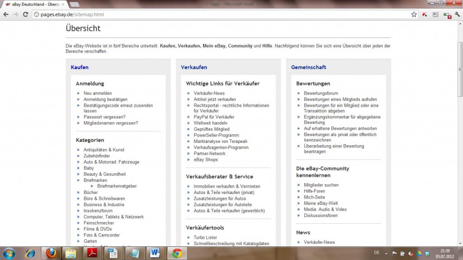Open the ODF document taskbar icon
The height and width of the screenshot is (260, 463).
113,254
